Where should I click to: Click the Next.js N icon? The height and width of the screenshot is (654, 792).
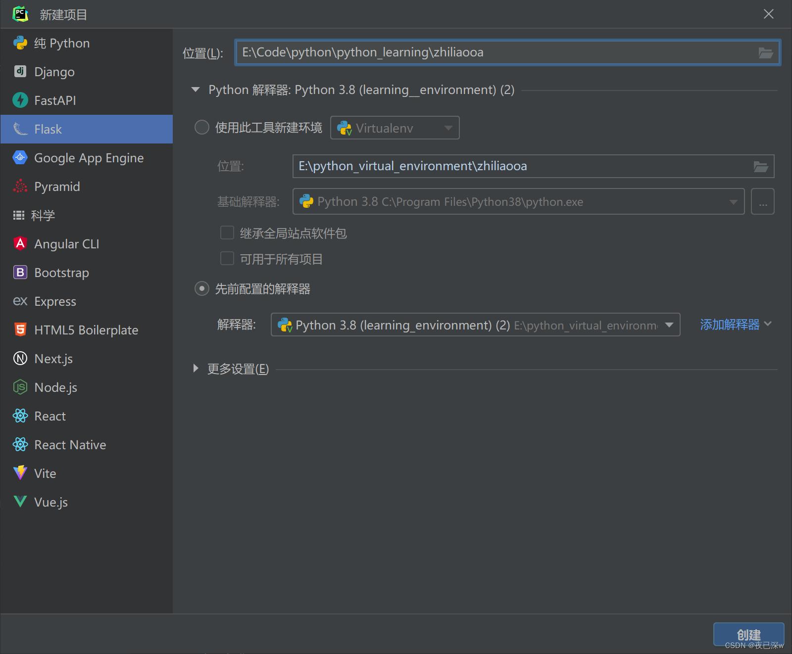[x=20, y=358]
